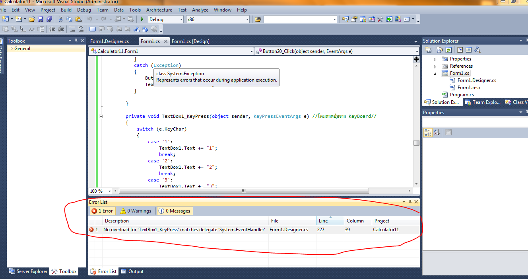
Task: Auto-hide Error List with pin icon
Action: coord(410,202)
